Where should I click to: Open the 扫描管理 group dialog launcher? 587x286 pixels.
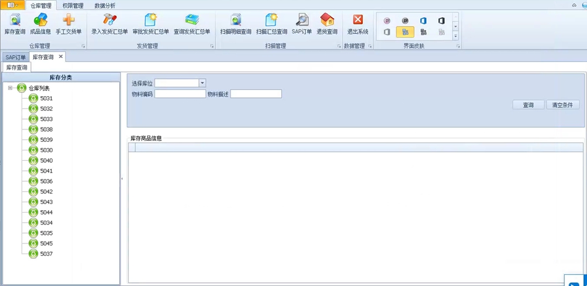pyautogui.click(x=339, y=46)
